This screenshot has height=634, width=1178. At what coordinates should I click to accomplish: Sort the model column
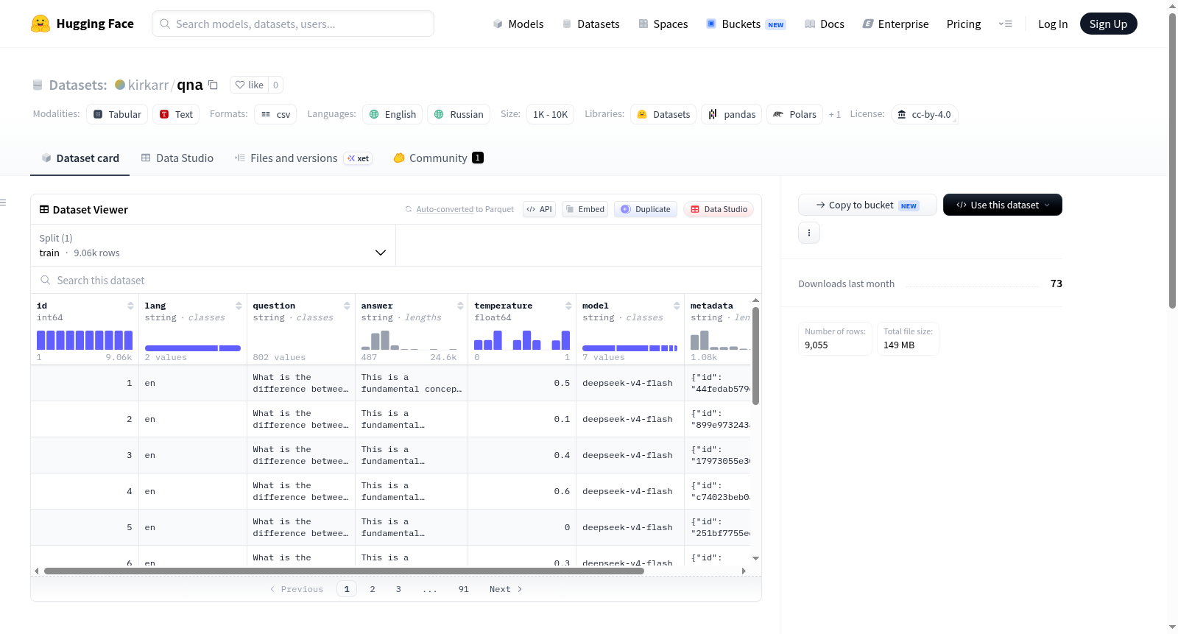[x=677, y=306]
